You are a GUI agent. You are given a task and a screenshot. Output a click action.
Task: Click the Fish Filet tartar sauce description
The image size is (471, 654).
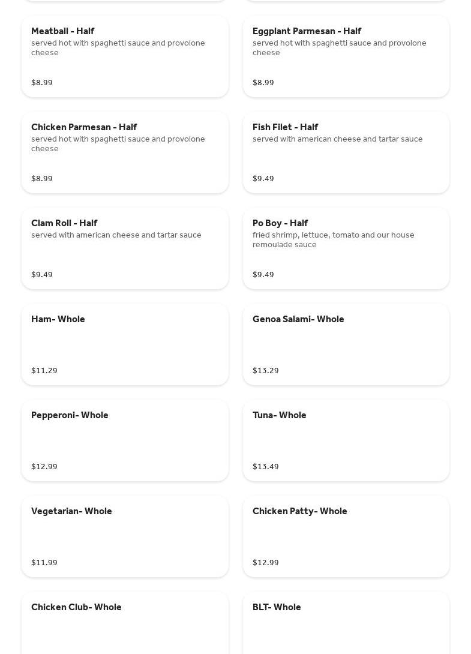[337, 139]
